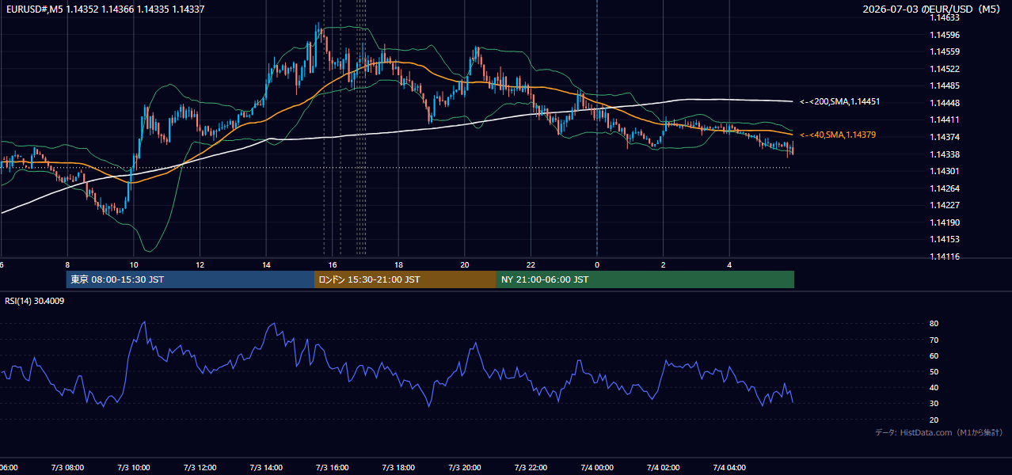Click RSI scale value 30
This screenshot has height=475, width=1012.
click(934, 403)
